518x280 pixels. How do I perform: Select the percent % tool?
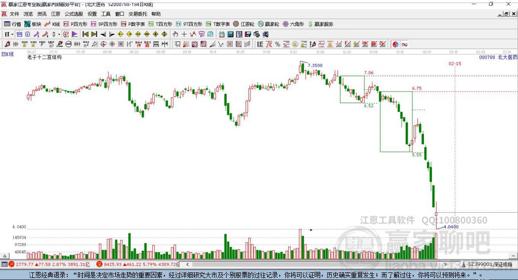pyautogui.click(x=278, y=44)
